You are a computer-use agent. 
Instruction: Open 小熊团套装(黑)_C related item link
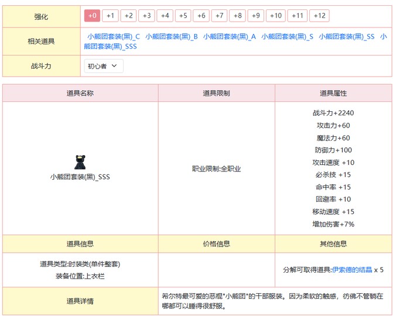point(114,36)
